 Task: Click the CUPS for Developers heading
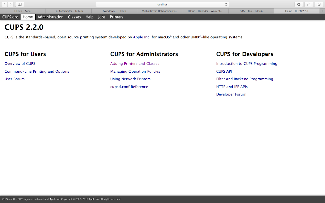point(245,54)
